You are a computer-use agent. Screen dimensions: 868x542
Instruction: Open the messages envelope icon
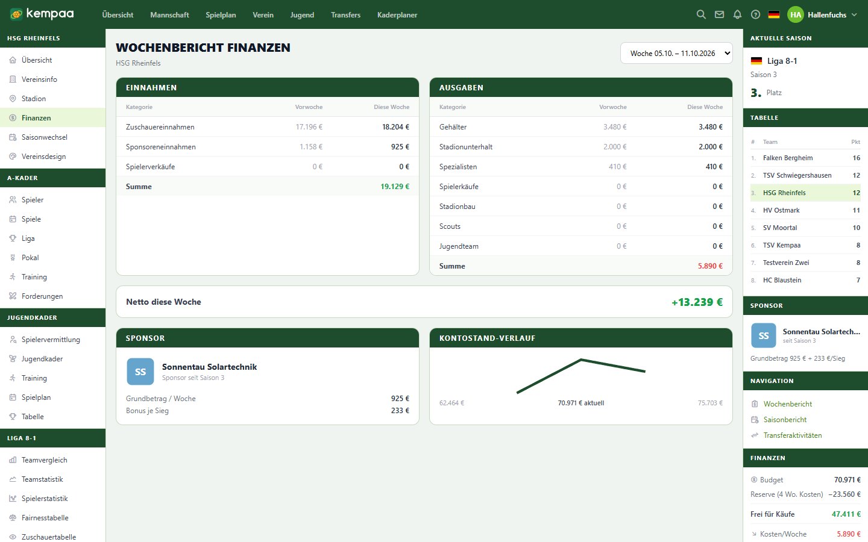click(719, 14)
